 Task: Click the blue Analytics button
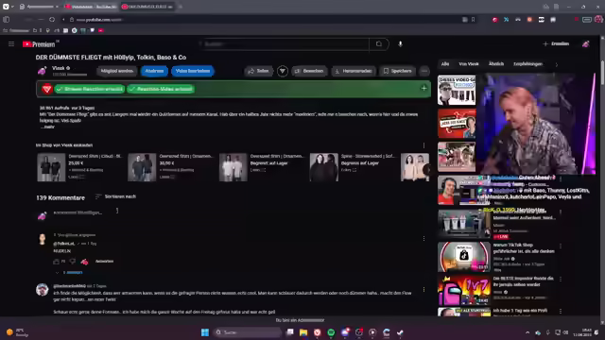154,71
